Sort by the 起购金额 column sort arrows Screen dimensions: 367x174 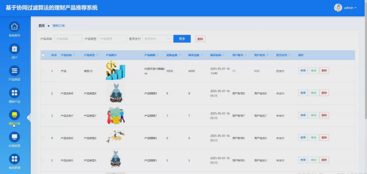pyautogui.click(x=179, y=55)
